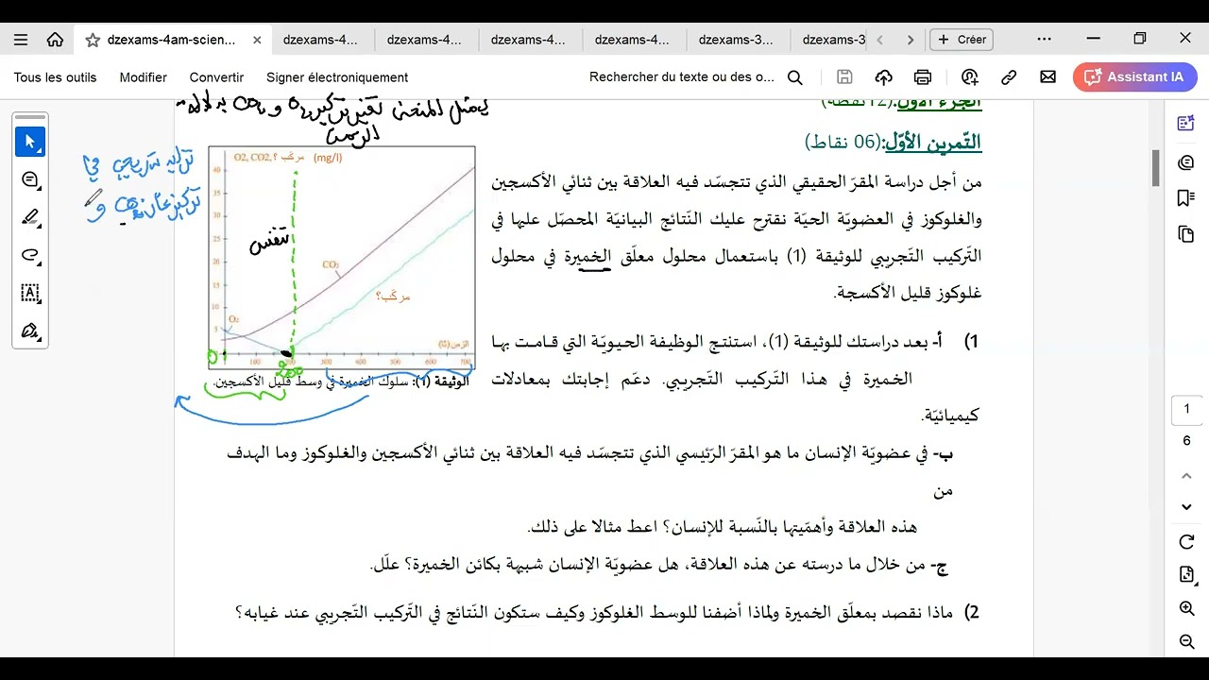Go to the Home icon

click(55, 40)
